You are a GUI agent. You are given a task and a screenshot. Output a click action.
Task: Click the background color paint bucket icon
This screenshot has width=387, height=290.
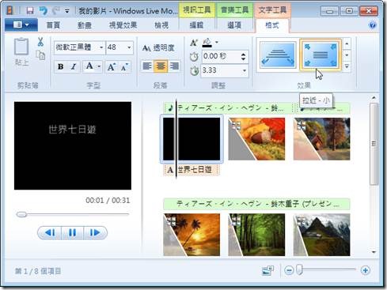207,43
